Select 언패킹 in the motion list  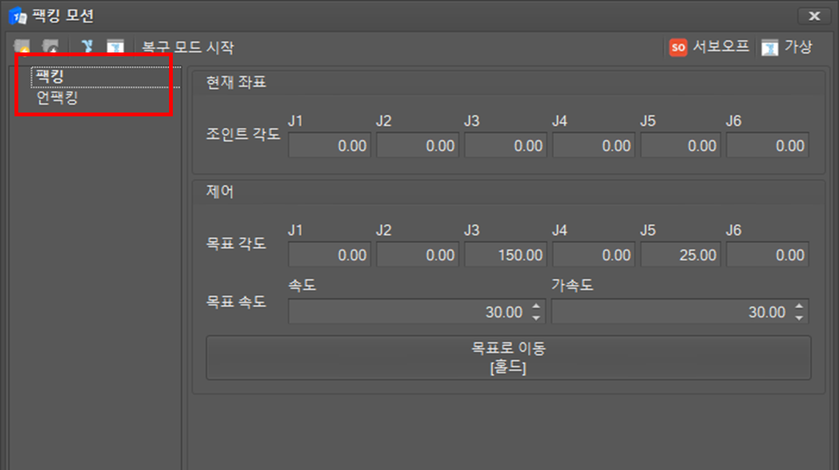57,98
